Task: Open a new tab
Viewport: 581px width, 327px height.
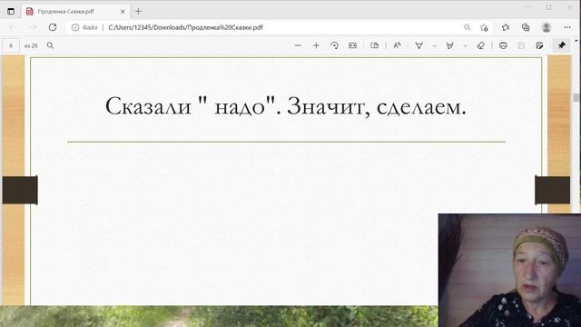Action: click(138, 11)
